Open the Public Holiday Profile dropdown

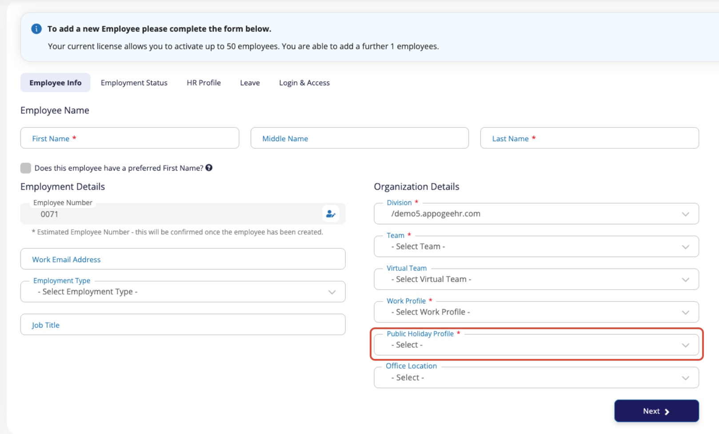536,345
